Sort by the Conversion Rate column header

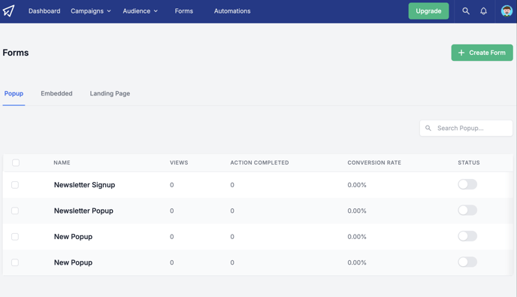tap(374, 162)
